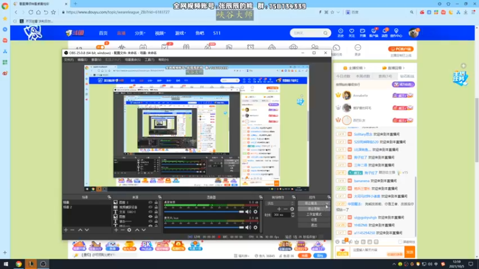Toggle visibility of second image source
Screen dimensions: 479x269
tap(150, 216)
